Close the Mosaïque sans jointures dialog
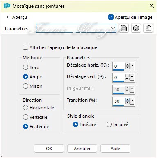Viewport: 157px width, 158px height. tap(152, 6)
